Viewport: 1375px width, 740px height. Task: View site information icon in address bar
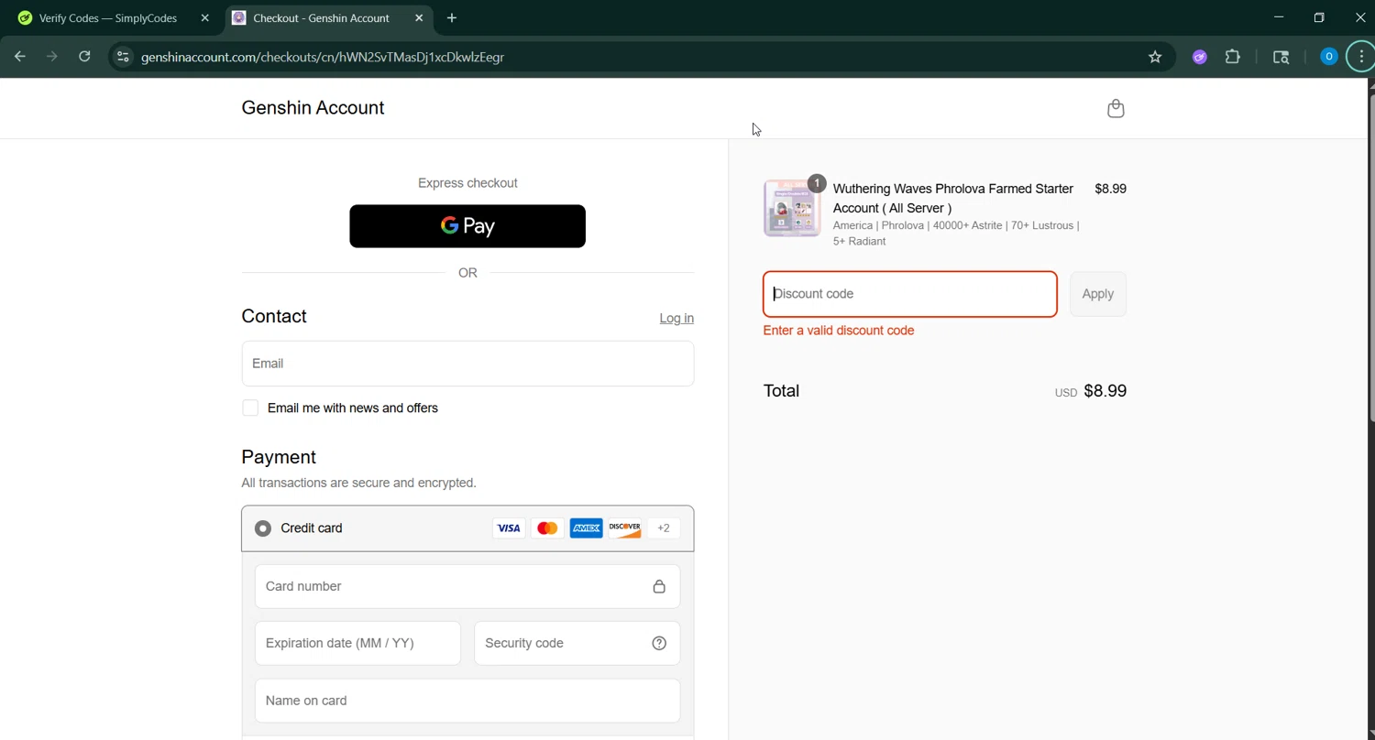[123, 57]
